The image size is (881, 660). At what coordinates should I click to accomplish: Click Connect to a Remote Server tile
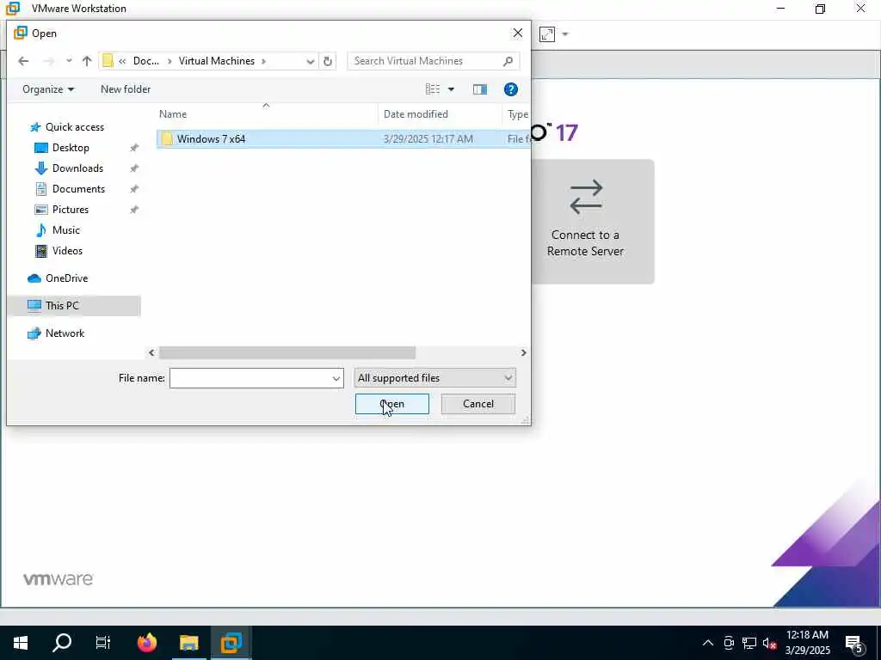tap(593, 222)
